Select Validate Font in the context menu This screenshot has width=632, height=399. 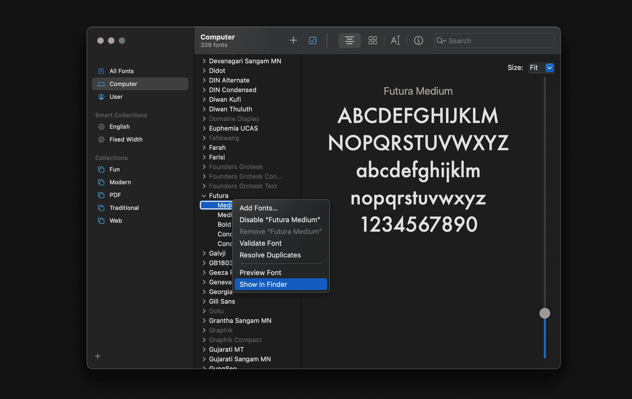pyautogui.click(x=261, y=243)
